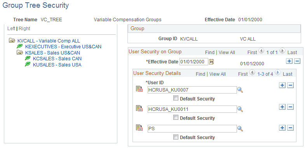Open lookup for PS User ID

241,129
